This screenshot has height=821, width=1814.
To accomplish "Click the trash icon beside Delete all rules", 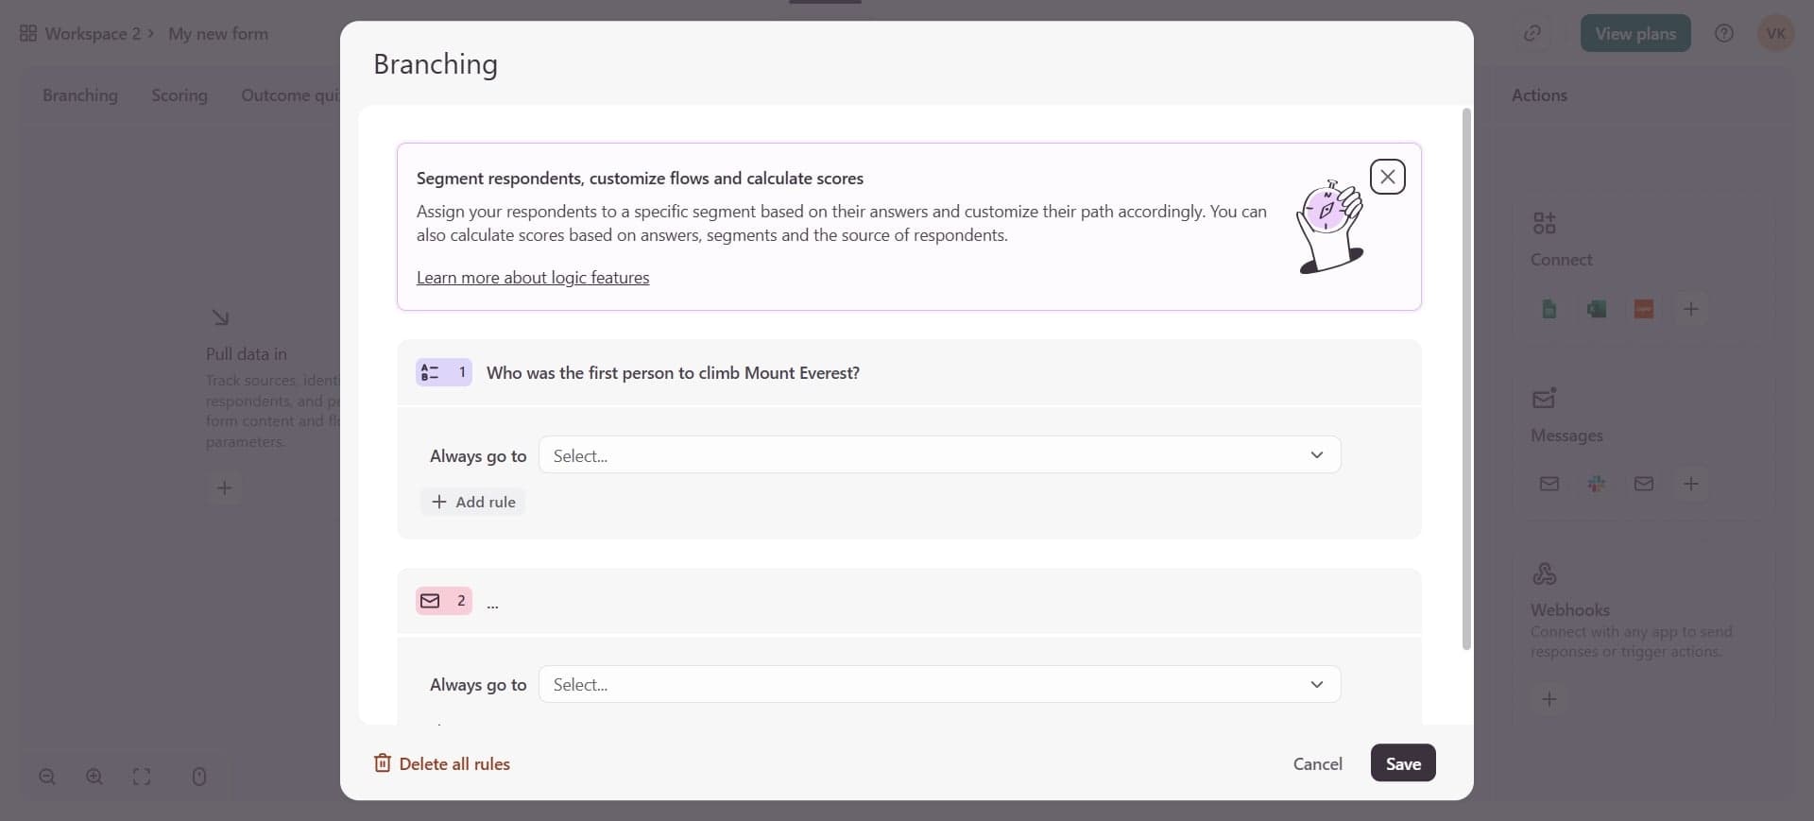I will coord(382,763).
